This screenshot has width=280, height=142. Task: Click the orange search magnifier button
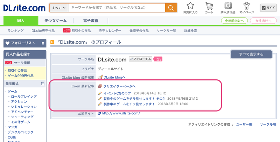(x=171, y=8)
